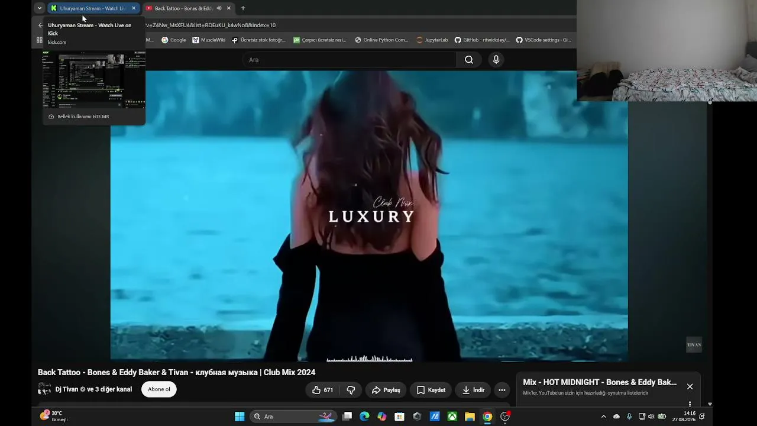This screenshot has height=426, width=757.
Task: Go back using browser back arrow
Action: click(x=40, y=25)
